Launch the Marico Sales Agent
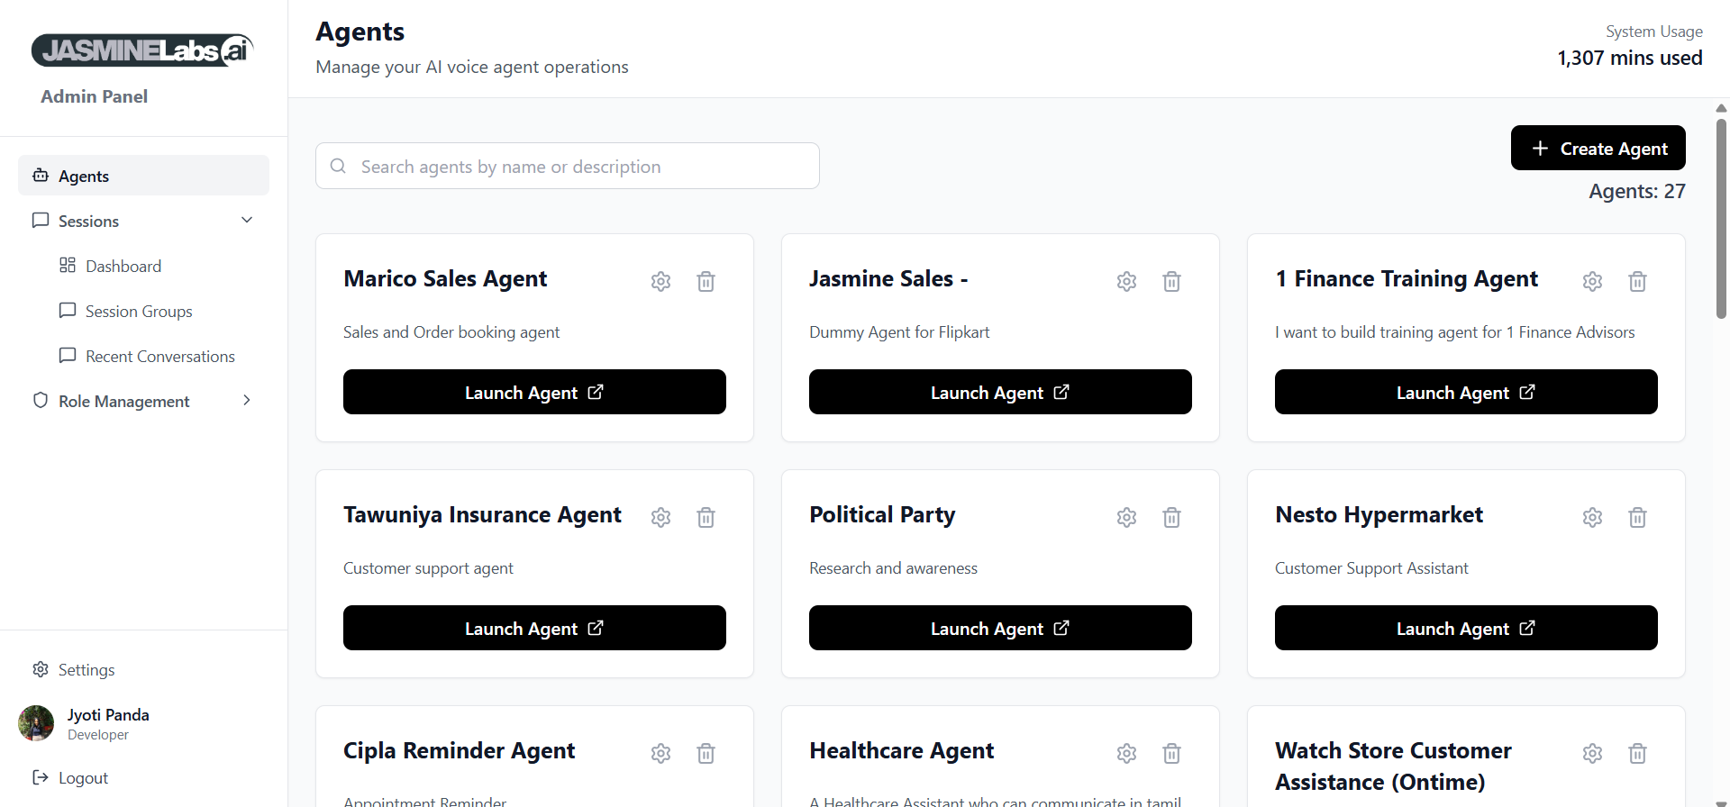The width and height of the screenshot is (1730, 807). (x=533, y=392)
